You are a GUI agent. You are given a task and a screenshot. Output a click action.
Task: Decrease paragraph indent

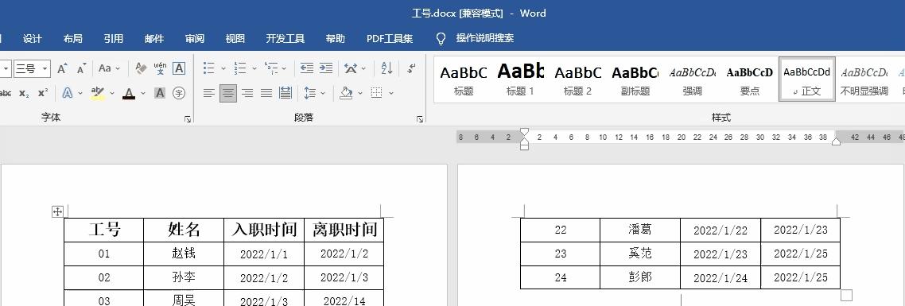[307, 68]
